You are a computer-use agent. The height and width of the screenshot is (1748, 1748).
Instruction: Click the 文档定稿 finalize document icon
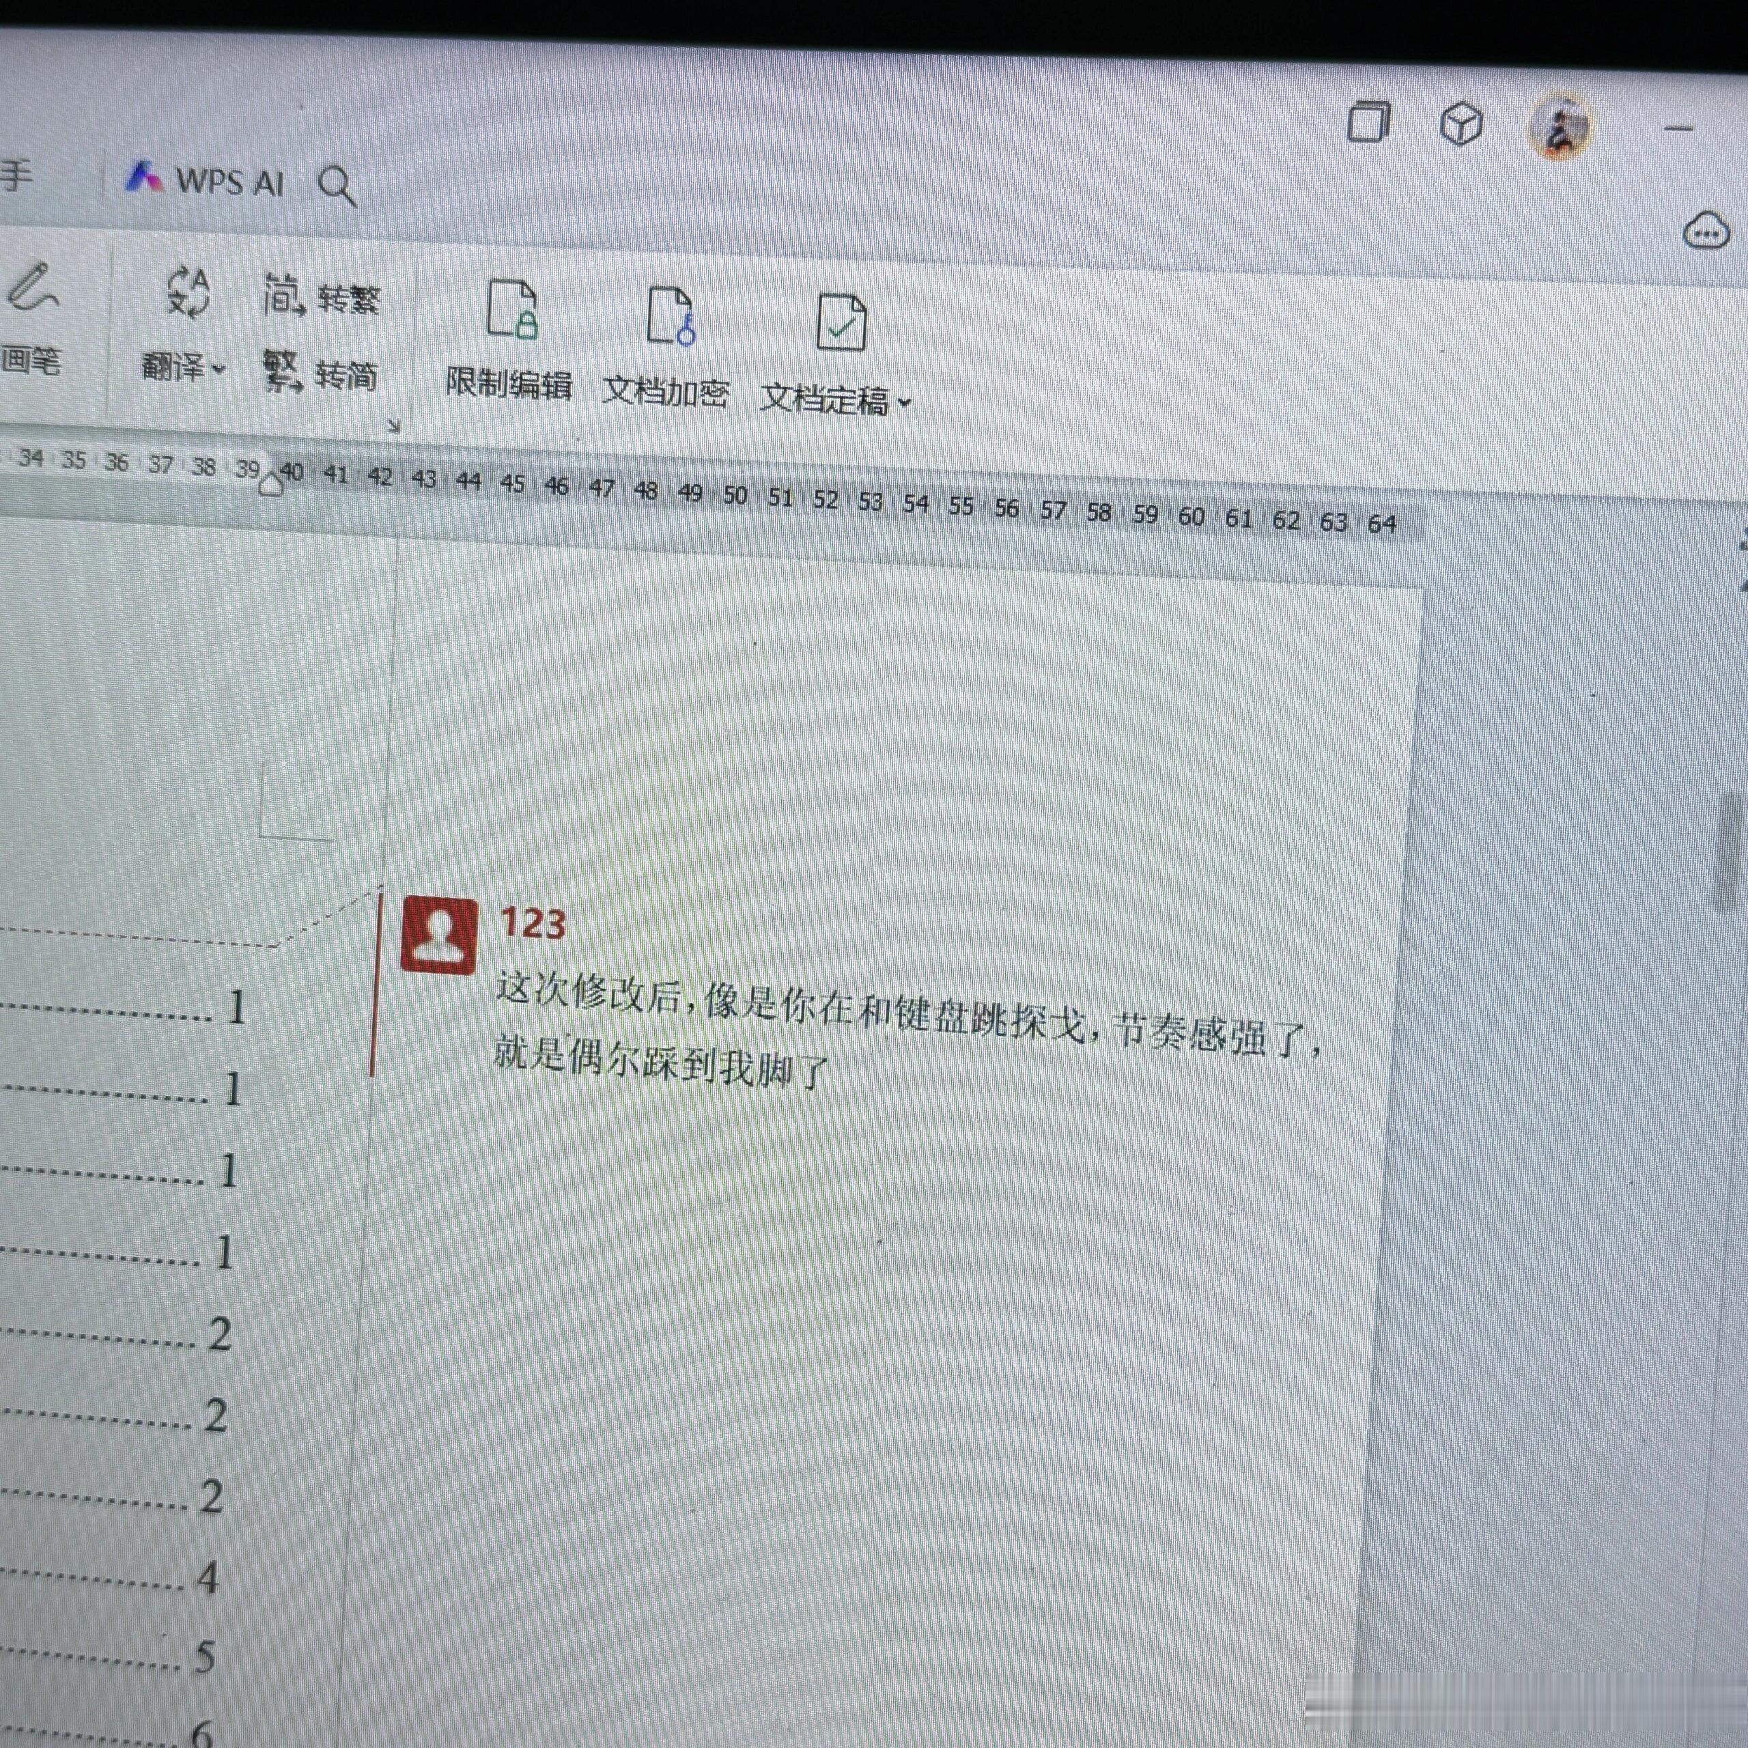[x=841, y=322]
